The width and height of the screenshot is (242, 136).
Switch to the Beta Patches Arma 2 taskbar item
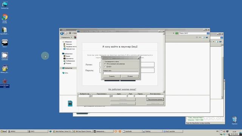[x=62, y=131]
